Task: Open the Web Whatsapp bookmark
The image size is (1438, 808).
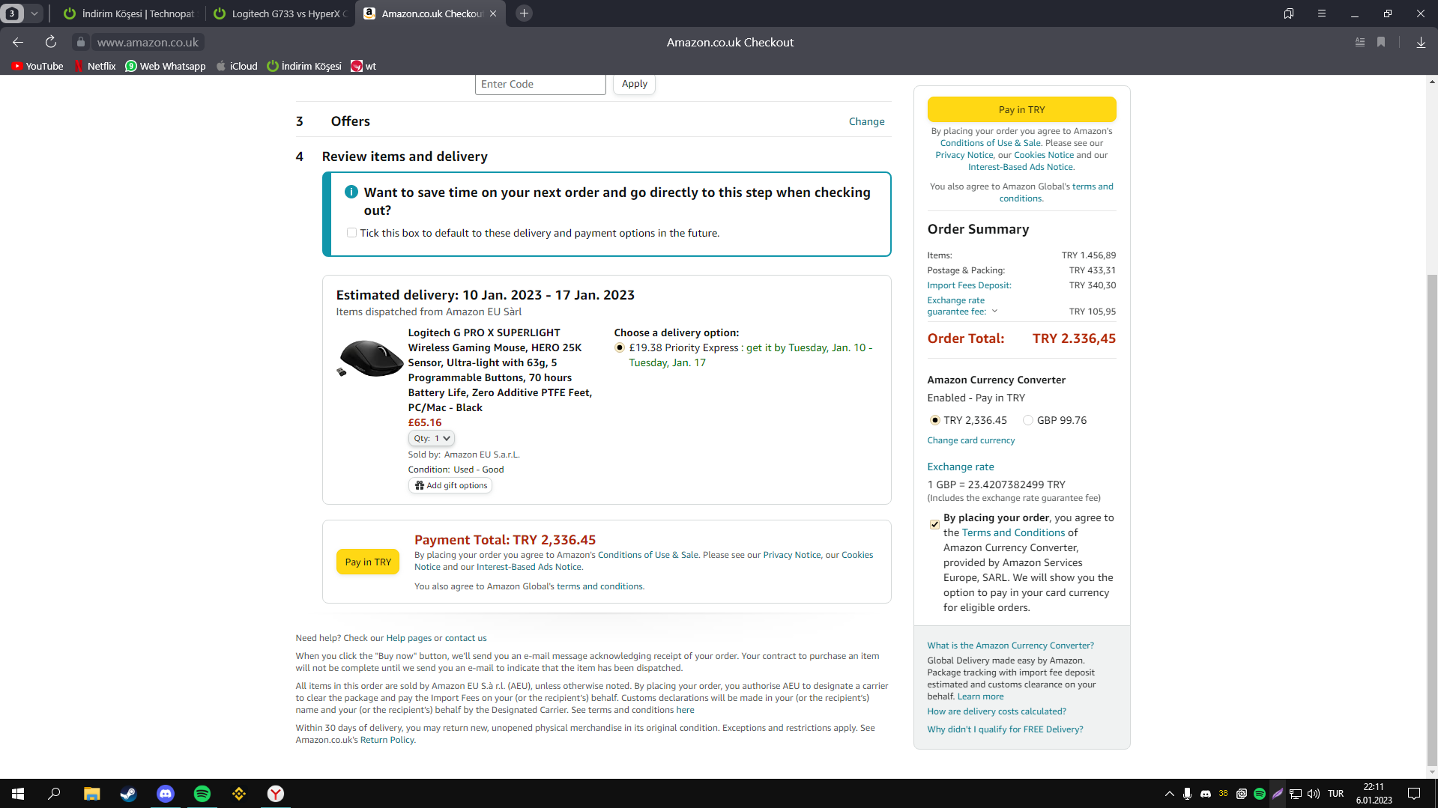Action: point(166,66)
